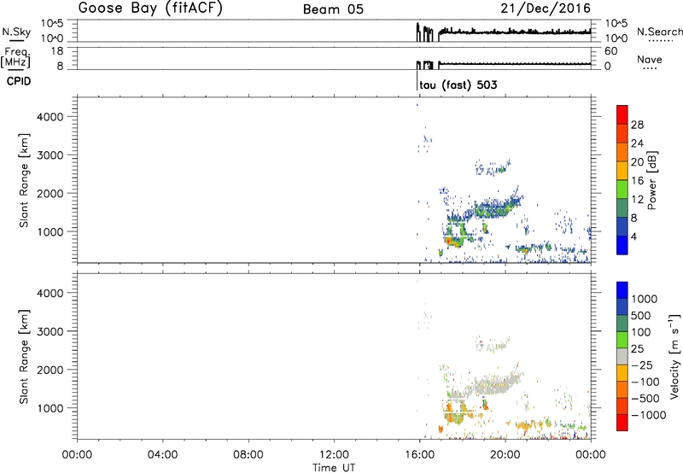Click the red top segment of Power colorbar
This screenshot has height=473, width=683.
point(622,114)
